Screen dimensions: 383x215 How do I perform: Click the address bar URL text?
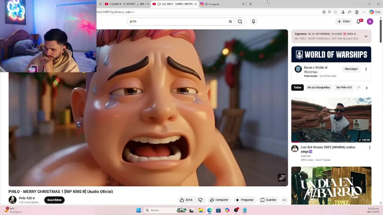click(115, 12)
